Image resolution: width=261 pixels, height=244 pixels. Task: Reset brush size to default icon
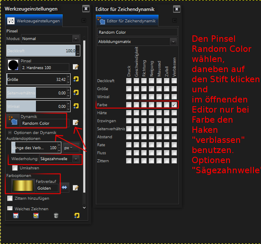pyautogui.click(x=76, y=79)
